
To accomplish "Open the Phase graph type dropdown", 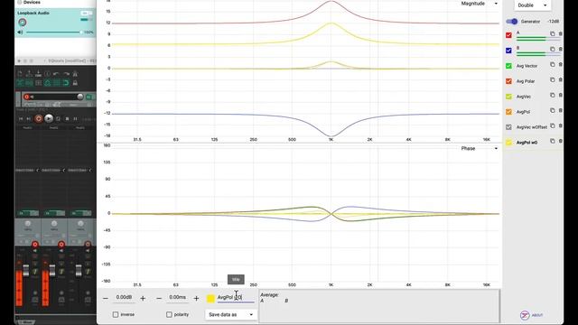I will 479,148.
